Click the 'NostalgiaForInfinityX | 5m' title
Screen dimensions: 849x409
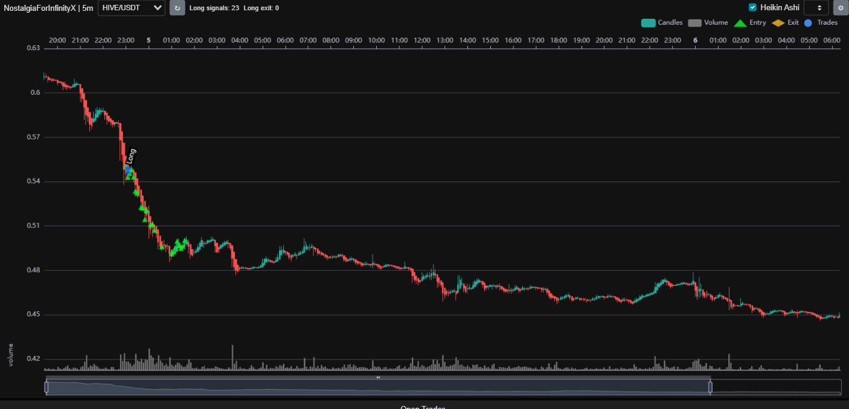48,8
